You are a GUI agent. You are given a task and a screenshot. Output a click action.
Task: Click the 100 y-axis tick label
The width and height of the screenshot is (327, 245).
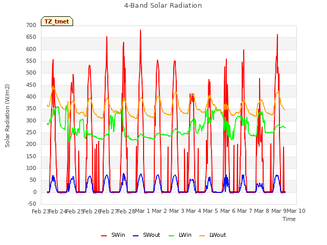31,168
